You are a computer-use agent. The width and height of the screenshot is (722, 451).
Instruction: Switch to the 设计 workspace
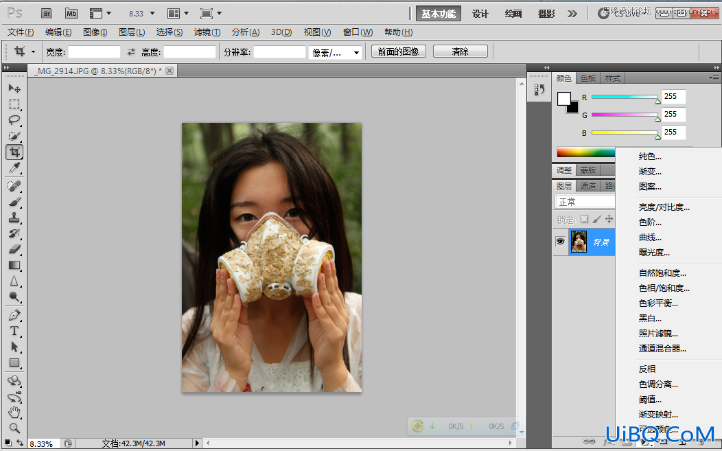[480, 14]
